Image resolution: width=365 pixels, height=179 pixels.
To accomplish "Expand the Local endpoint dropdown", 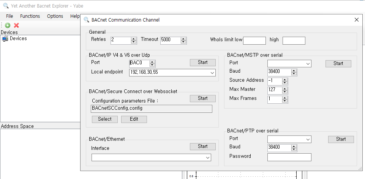I will (212, 73).
